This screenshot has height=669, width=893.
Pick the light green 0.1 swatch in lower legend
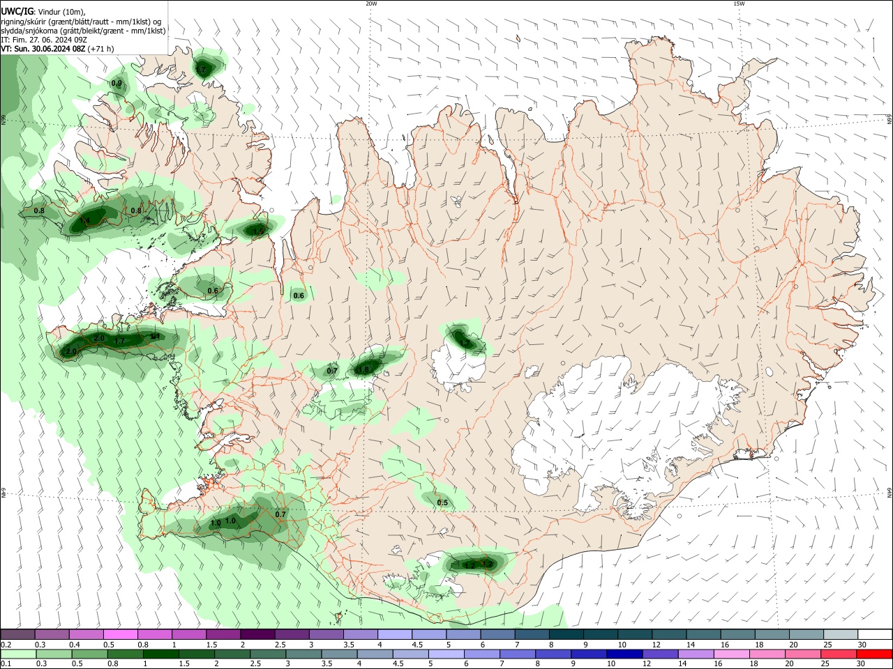tap(18, 654)
